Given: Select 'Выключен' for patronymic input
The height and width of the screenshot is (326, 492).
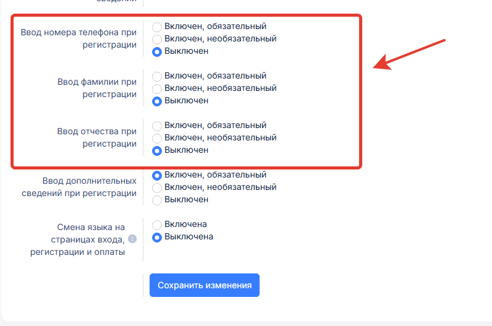Looking at the screenshot, I should (x=157, y=150).
